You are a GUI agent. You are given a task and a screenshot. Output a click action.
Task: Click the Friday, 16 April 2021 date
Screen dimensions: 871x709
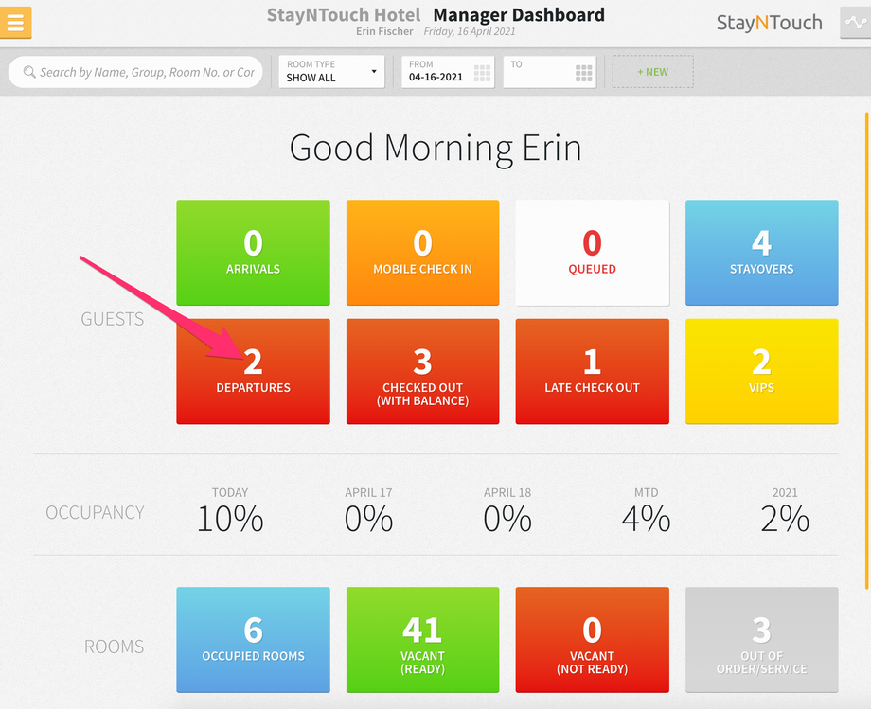pyautogui.click(x=470, y=31)
